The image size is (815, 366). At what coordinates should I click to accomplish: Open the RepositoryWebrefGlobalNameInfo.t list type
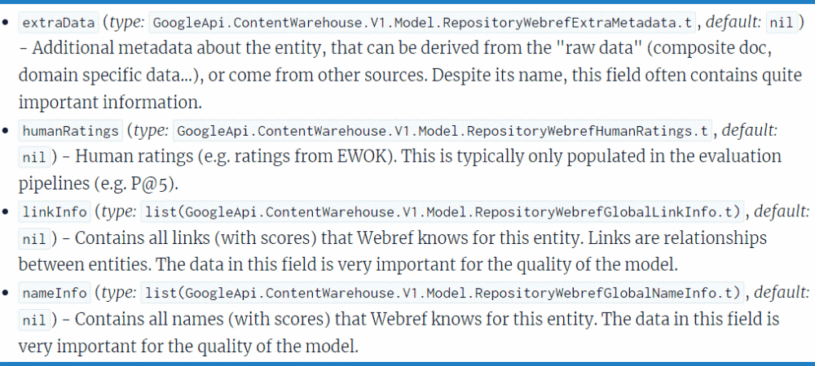tap(444, 293)
